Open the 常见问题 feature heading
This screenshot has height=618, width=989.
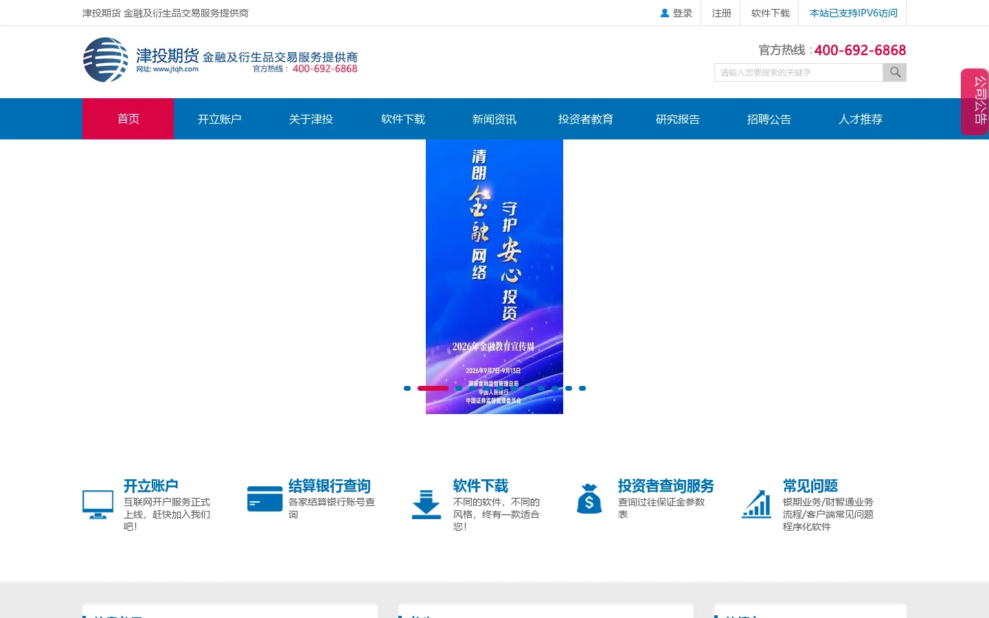coord(810,486)
